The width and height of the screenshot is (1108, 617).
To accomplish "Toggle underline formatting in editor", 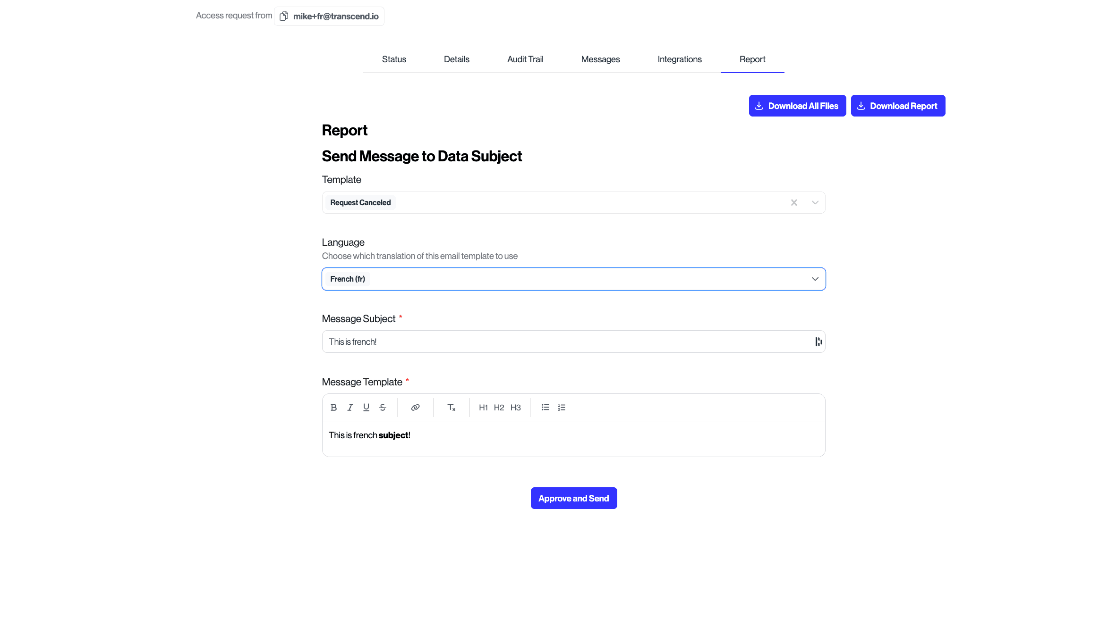I will 366,408.
